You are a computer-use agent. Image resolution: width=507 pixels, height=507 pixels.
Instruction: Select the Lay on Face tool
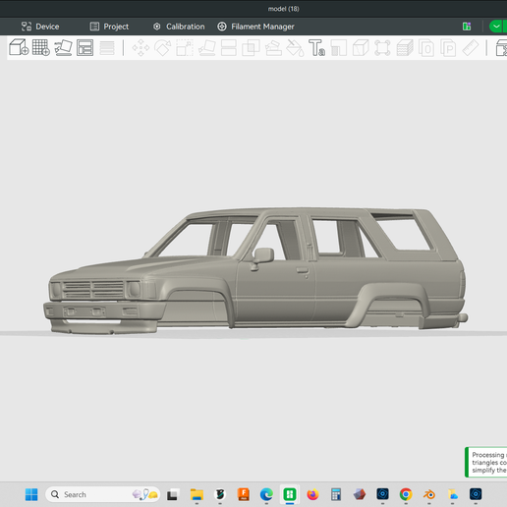(207, 48)
